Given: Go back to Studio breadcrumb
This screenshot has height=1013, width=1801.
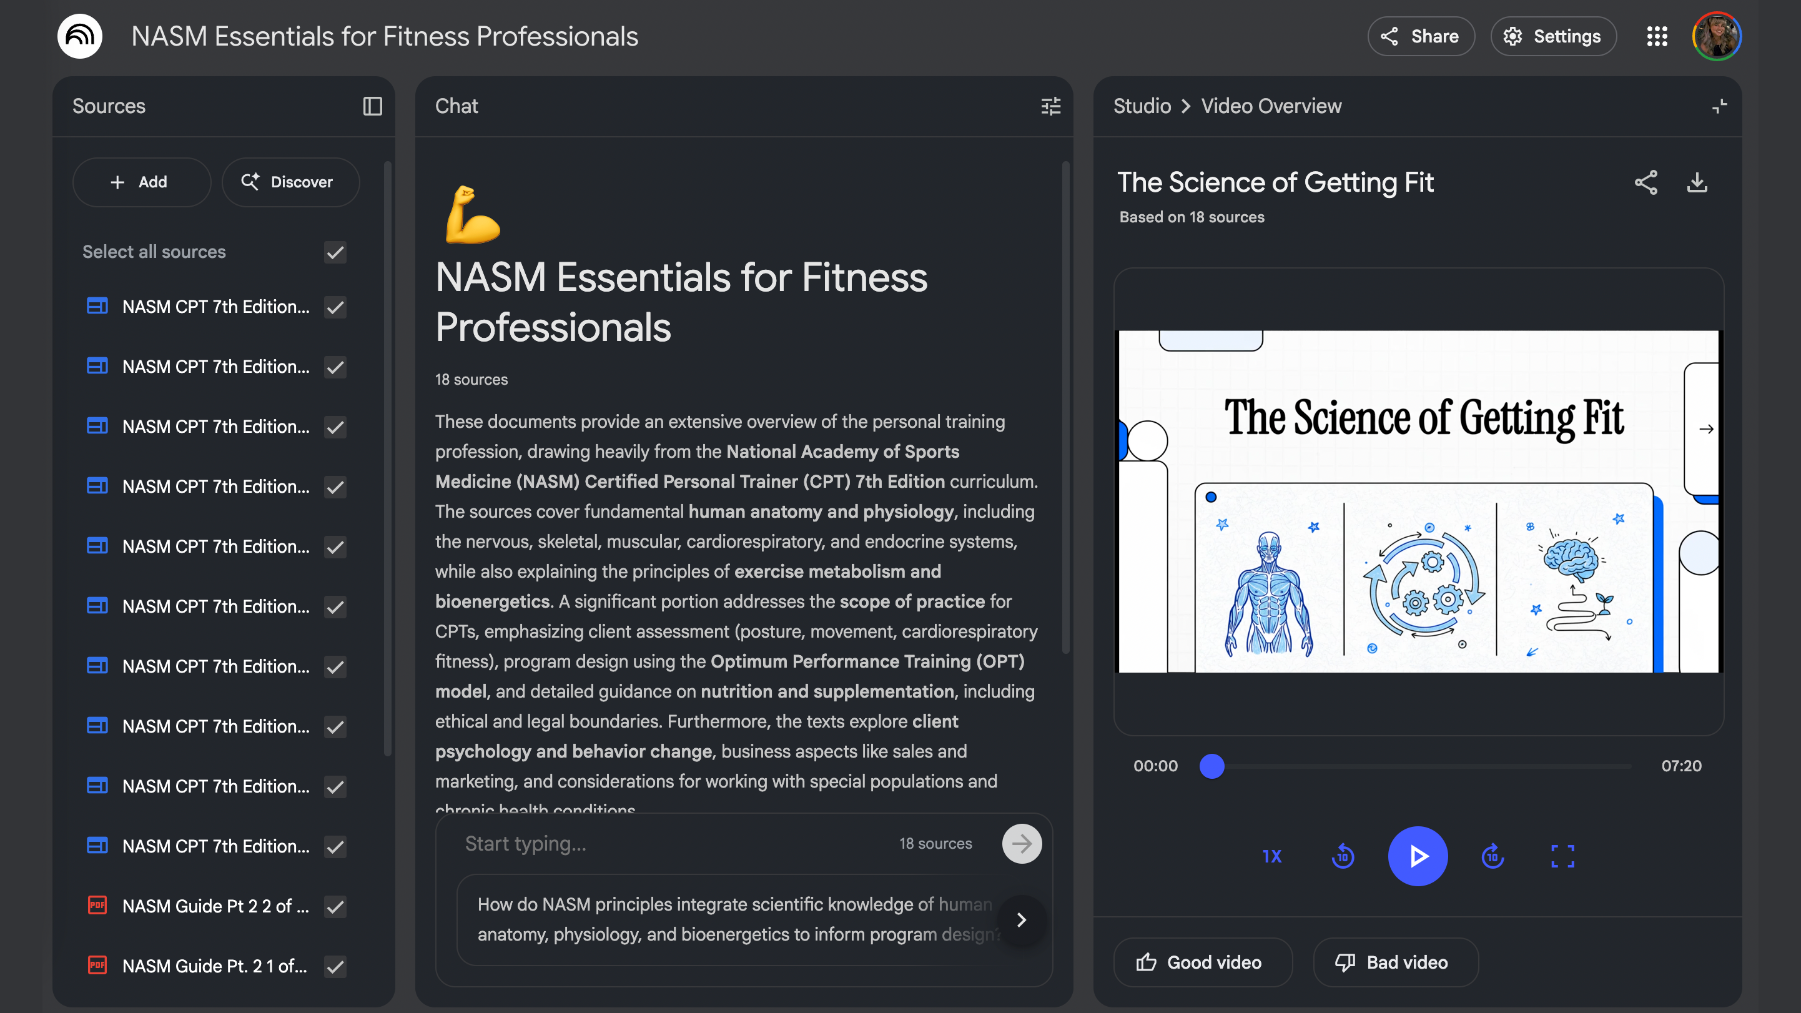Looking at the screenshot, I should pos(1142,106).
